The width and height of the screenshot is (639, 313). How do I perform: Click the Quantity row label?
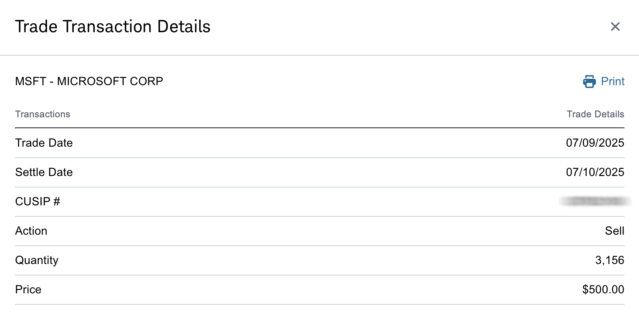point(37,260)
